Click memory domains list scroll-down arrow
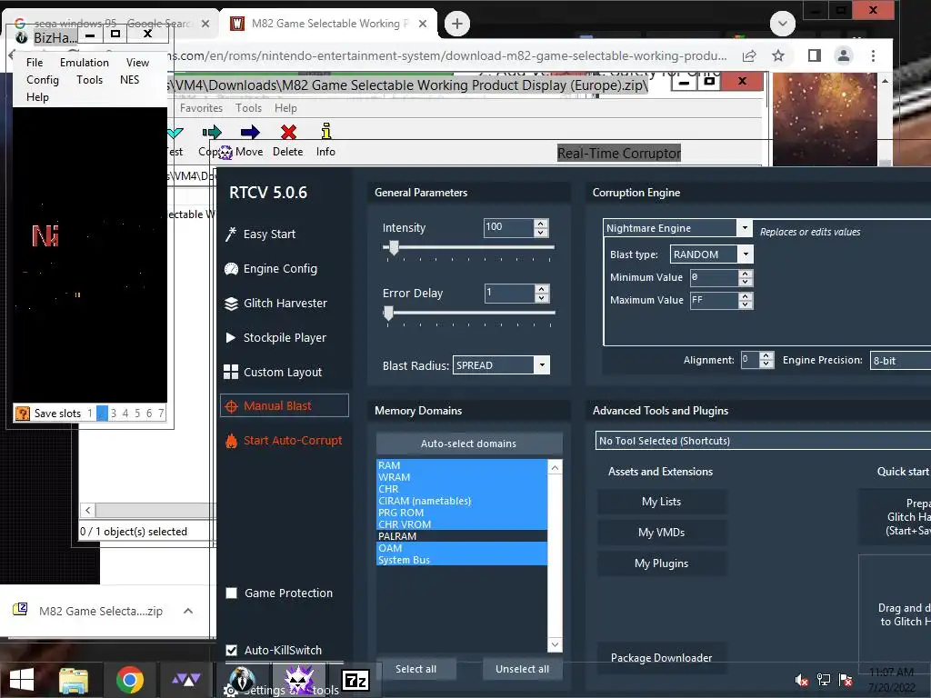Screen dimensions: 931x698 pos(555,644)
